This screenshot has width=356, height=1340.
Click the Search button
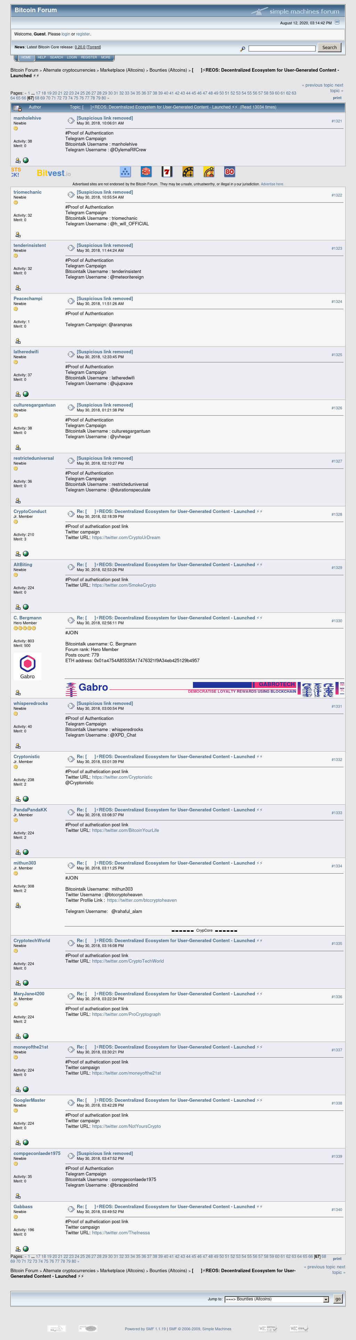(330, 47)
